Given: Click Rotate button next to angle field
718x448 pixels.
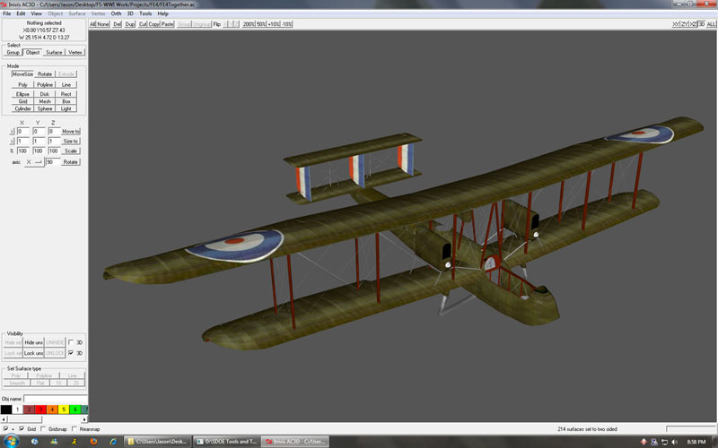Looking at the screenshot, I should click(x=71, y=162).
